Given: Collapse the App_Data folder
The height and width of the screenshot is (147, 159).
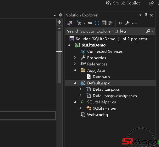Looking at the screenshot, I should [x=75, y=70].
